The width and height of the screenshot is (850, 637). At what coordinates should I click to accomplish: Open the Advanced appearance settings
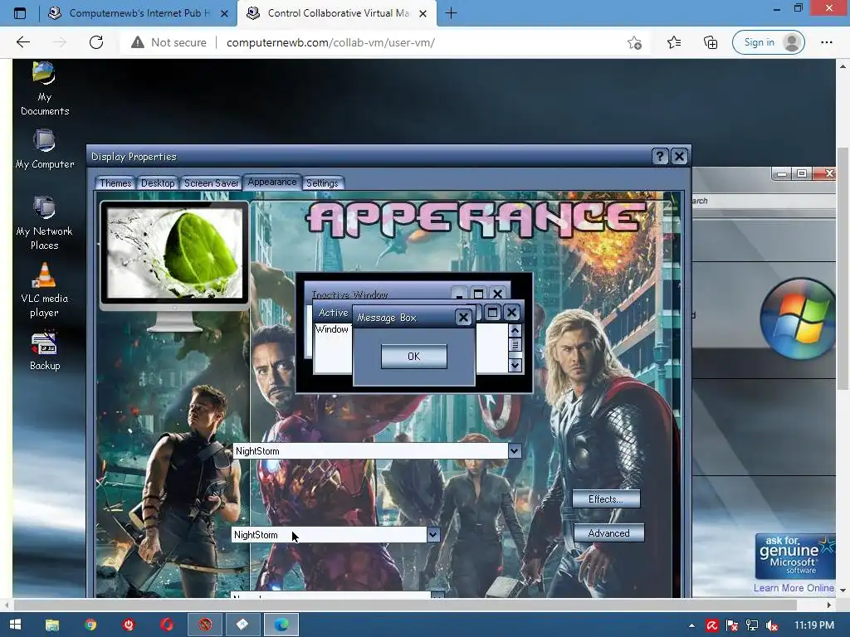pos(608,533)
